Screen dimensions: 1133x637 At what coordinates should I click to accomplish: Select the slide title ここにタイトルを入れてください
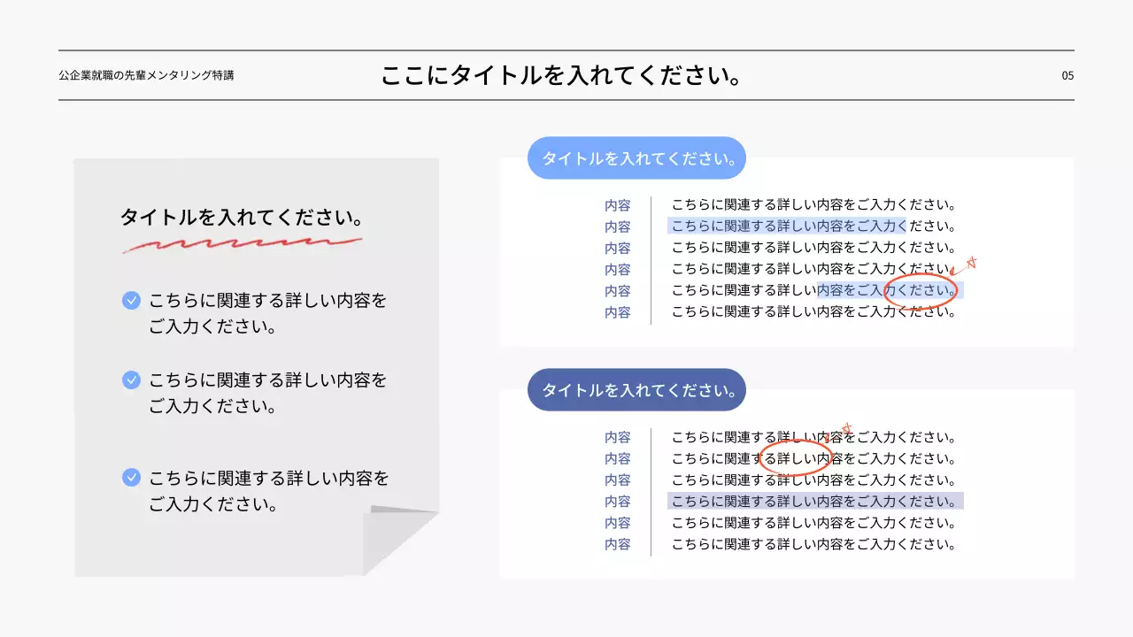click(x=563, y=75)
